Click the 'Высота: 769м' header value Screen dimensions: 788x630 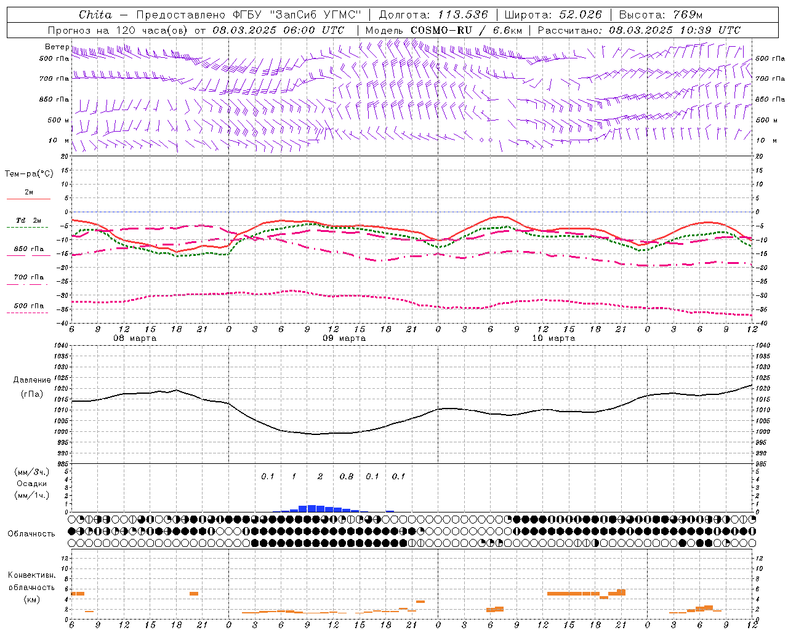(661, 15)
